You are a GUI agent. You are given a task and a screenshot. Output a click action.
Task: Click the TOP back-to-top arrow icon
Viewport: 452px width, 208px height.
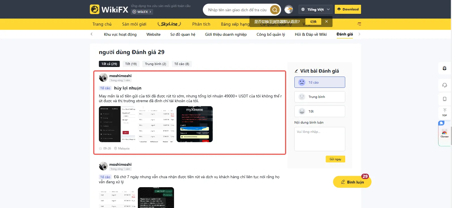[x=445, y=112]
